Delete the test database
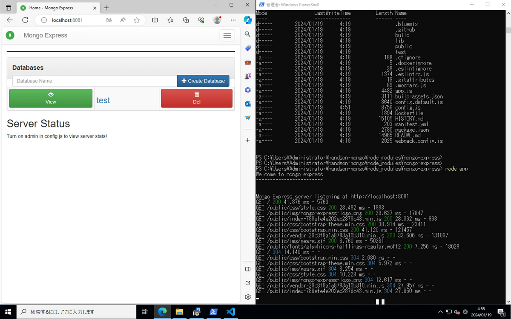 (x=197, y=99)
